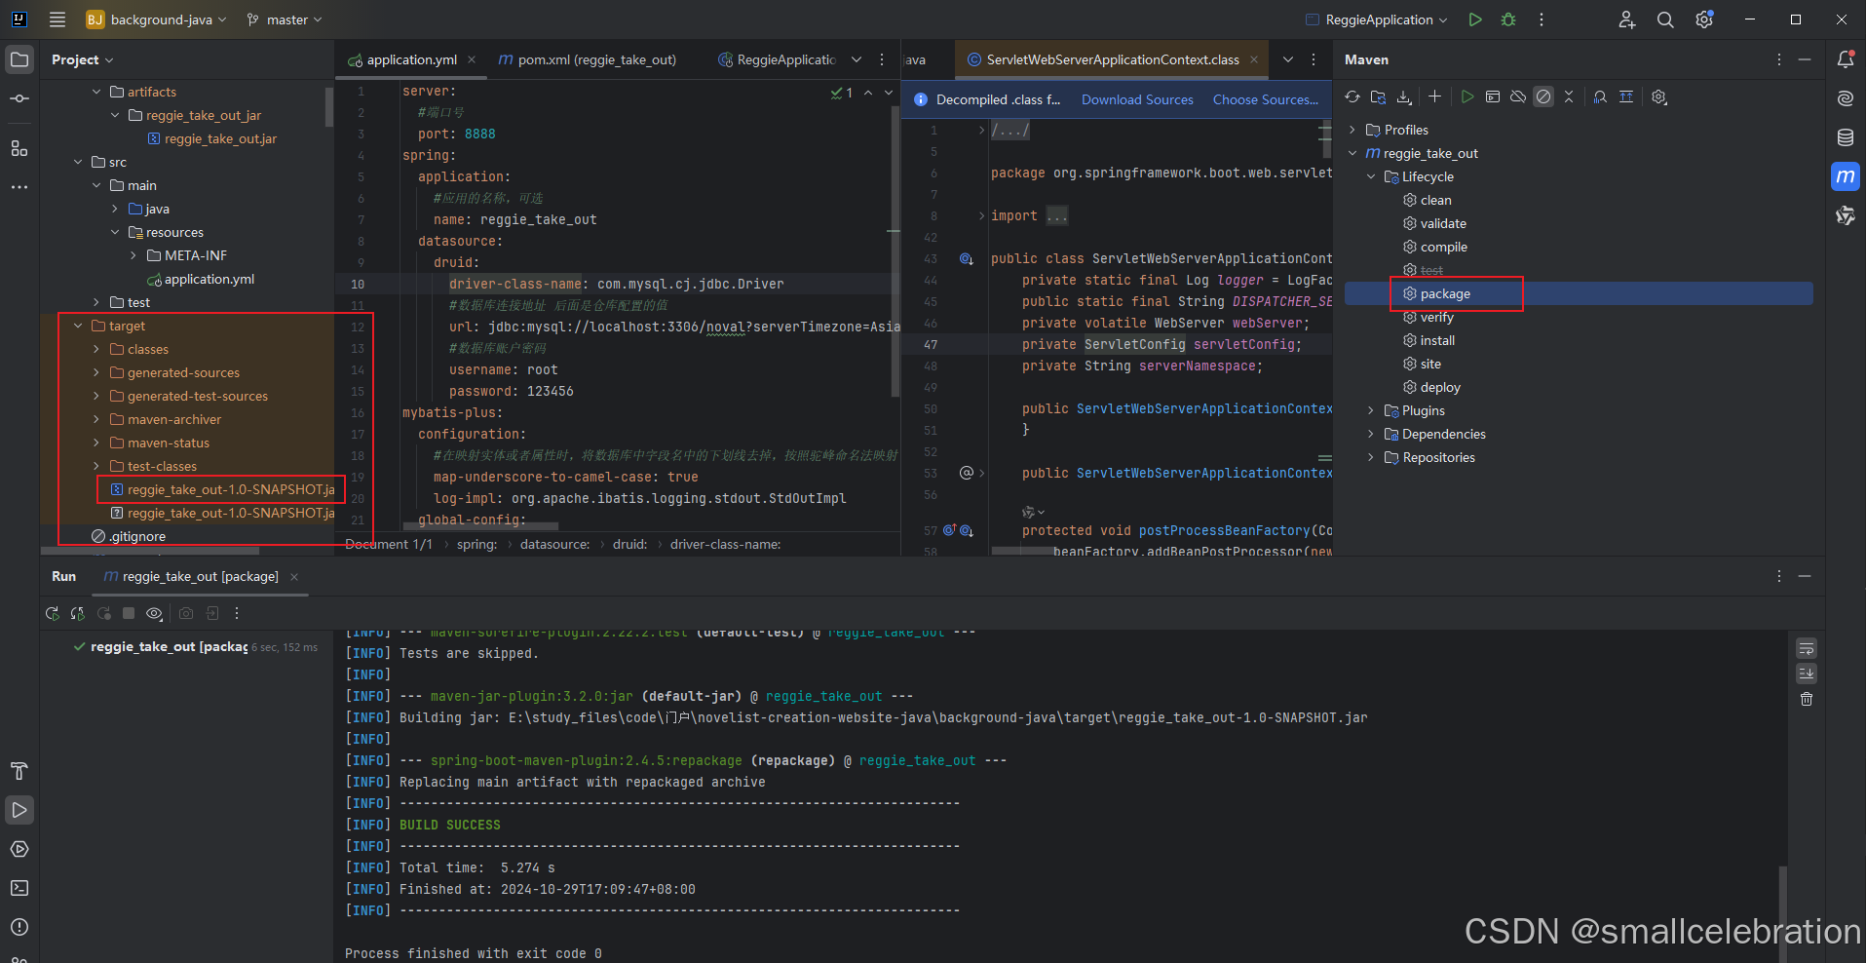Open Maven settings from toolbar gear
The width and height of the screenshot is (1866, 963).
click(x=1659, y=96)
